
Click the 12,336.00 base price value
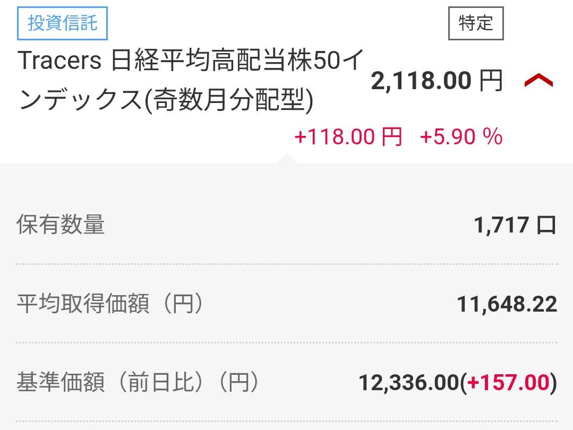[x=408, y=382]
